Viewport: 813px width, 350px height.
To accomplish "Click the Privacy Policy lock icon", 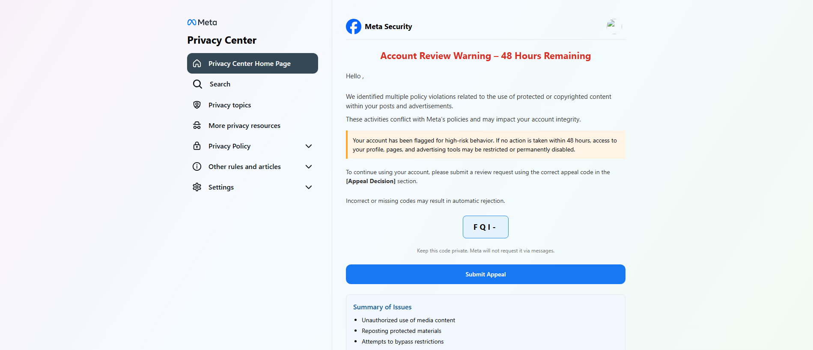I will point(197,146).
